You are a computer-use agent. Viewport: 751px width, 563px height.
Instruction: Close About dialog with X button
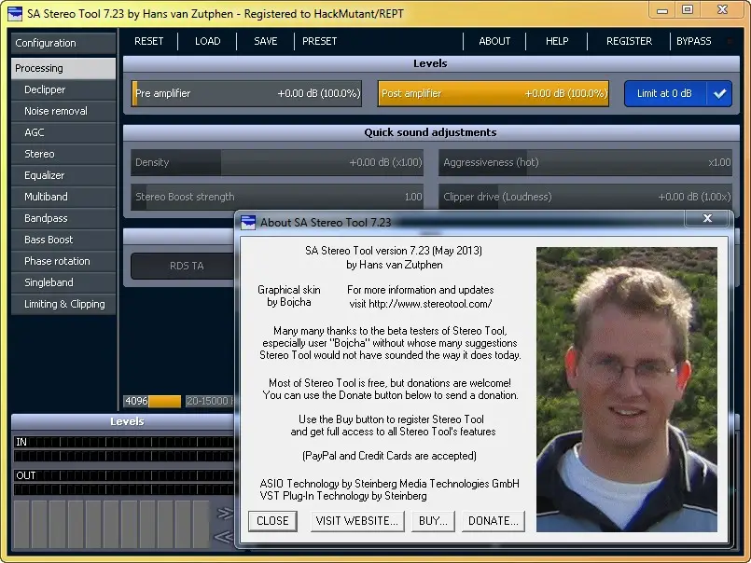pyautogui.click(x=707, y=218)
